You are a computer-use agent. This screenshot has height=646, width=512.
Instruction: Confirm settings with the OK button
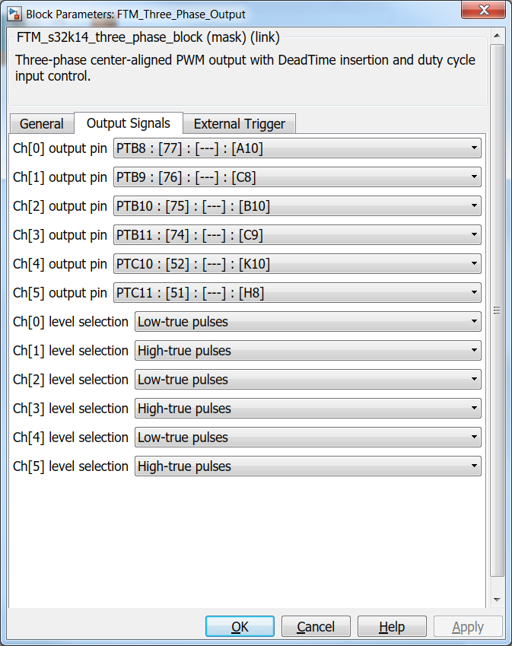[240, 625]
